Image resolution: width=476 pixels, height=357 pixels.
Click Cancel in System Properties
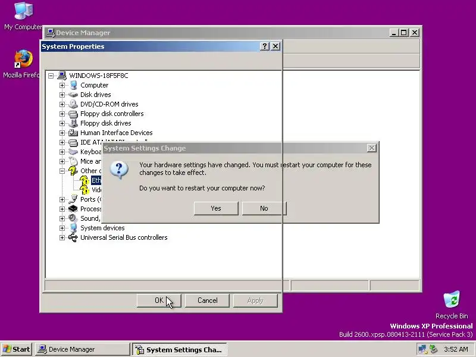point(207,300)
